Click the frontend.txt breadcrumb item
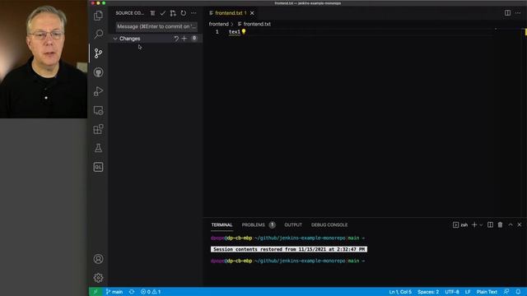 tap(257, 24)
